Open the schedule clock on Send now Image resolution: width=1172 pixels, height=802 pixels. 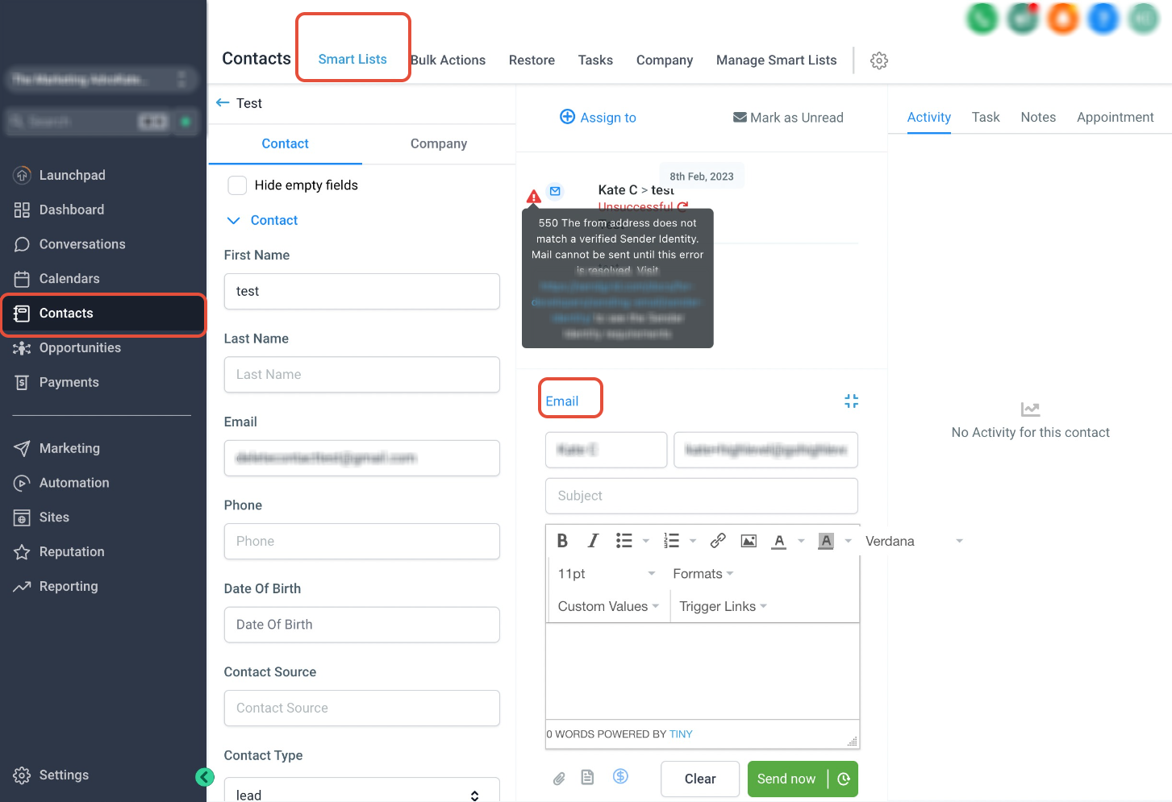(x=844, y=779)
